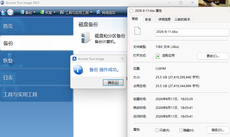The image size is (230, 137).
Task: Click the Acronis True Image 2021 title icon
Action: click(2, 3)
